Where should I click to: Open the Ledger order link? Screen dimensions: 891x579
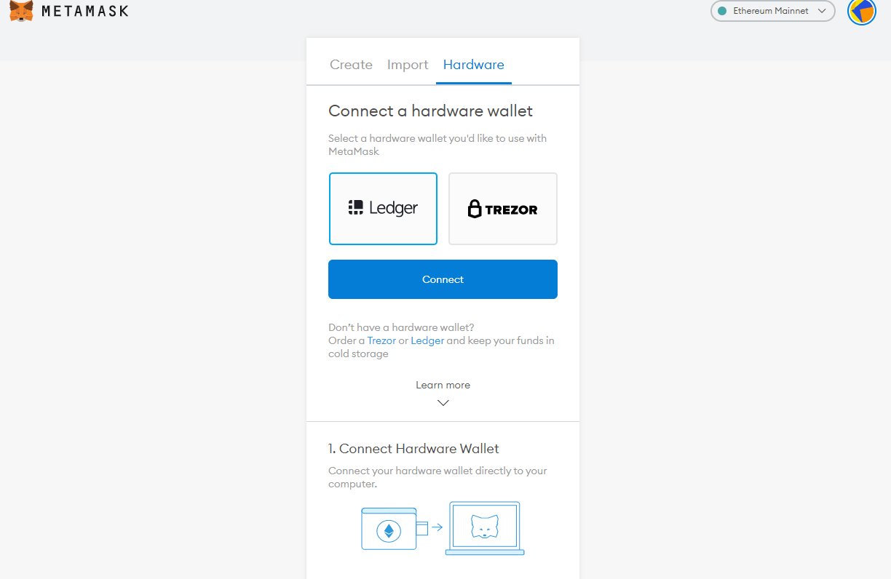pos(427,340)
